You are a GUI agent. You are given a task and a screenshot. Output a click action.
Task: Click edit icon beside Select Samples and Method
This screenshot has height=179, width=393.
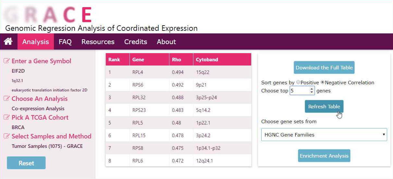click(x=6, y=136)
